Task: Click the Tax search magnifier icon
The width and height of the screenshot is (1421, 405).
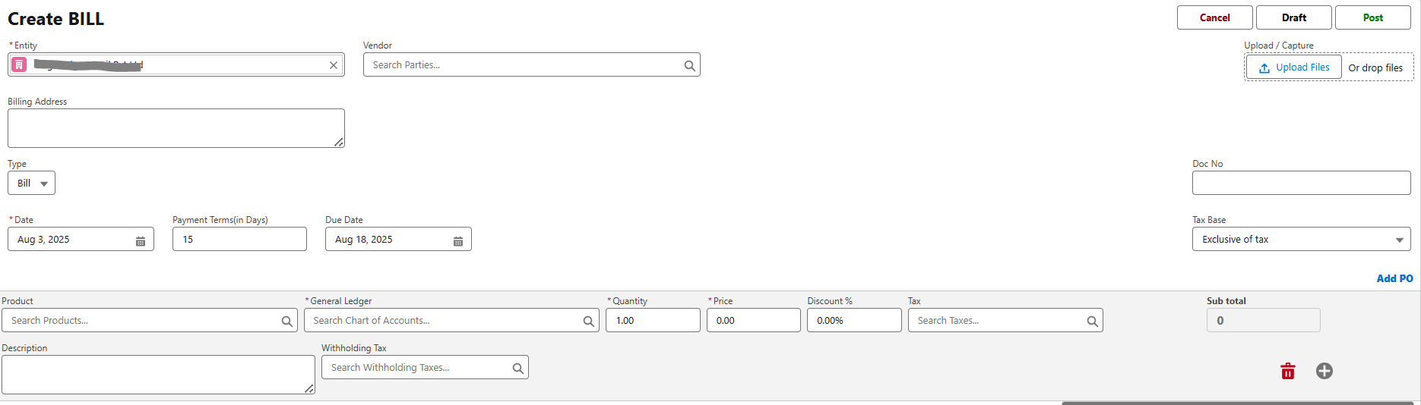Action: (1092, 322)
